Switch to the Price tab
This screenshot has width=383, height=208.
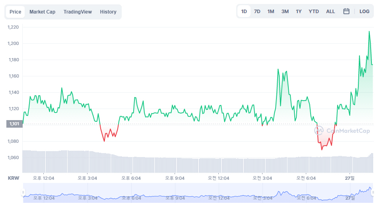pos(15,12)
